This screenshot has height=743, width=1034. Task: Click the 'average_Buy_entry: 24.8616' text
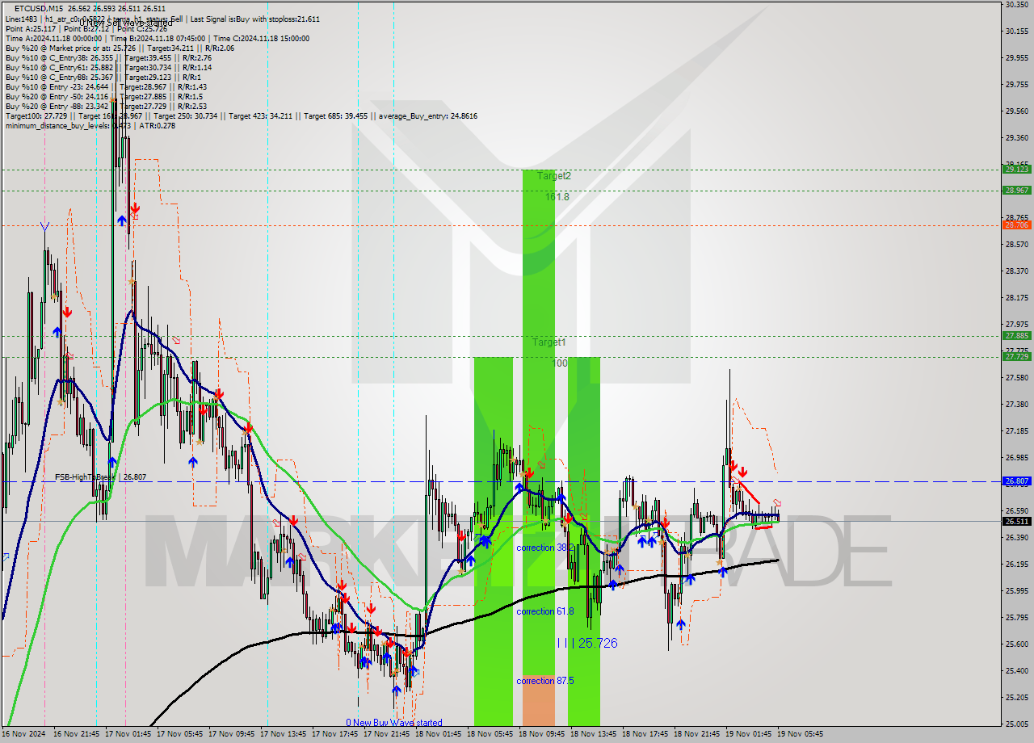click(x=427, y=115)
